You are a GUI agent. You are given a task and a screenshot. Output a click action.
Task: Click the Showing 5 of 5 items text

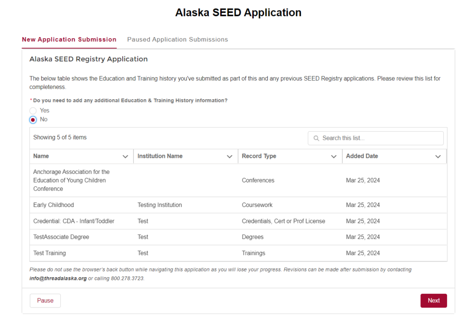tap(60, 137)
